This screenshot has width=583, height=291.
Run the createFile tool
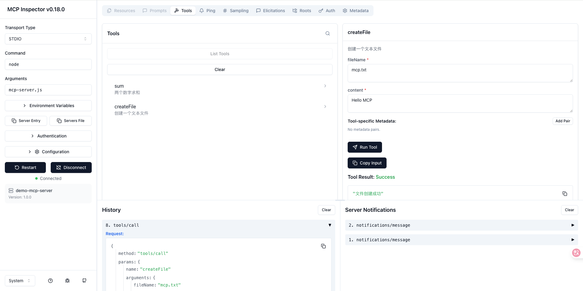pyautogui.click(x=365, y=147)
